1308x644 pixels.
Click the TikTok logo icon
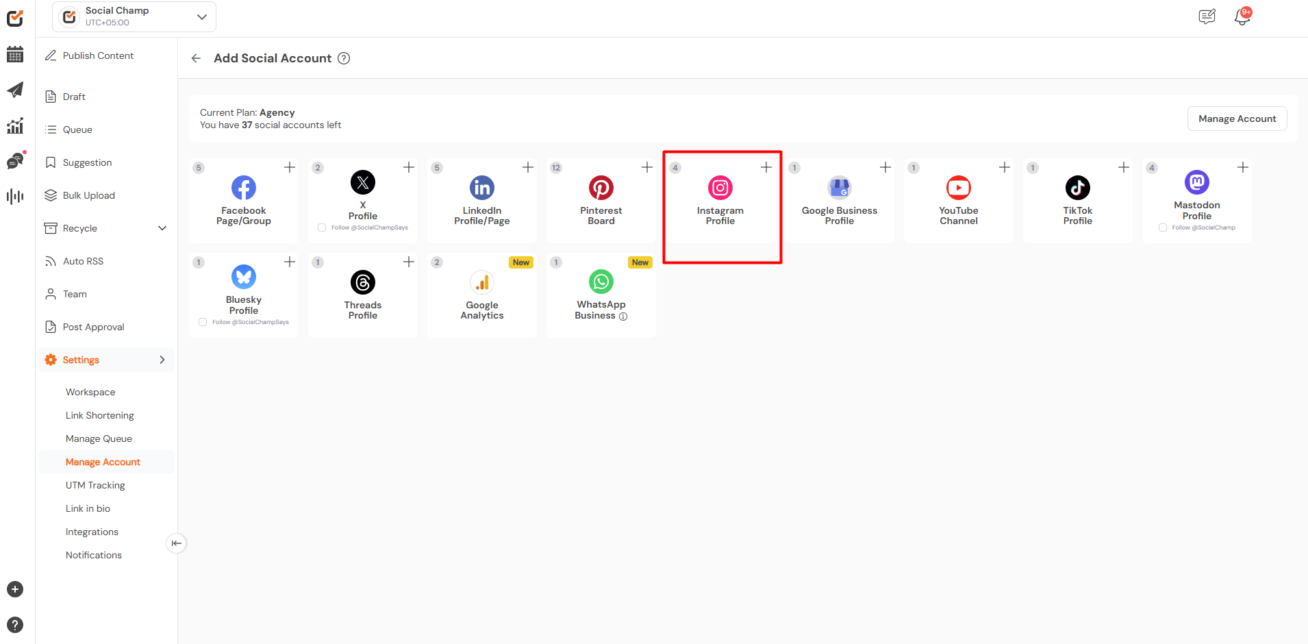click(1078, 188)
